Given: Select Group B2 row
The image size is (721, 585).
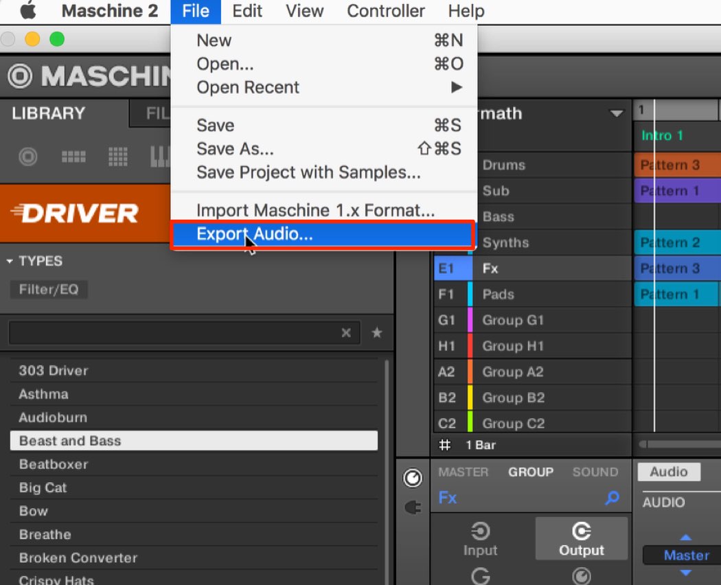Looking at the screenshot, I should tap(532, 398).
